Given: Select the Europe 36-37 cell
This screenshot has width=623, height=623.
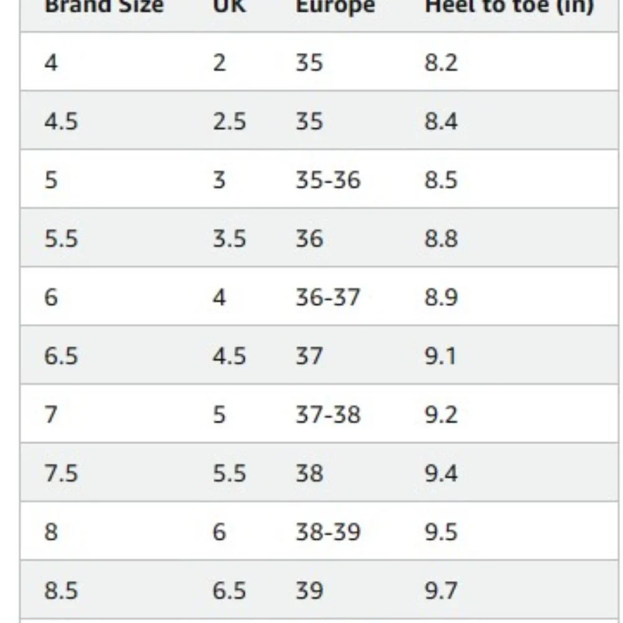Looking at the screenshot, I should coord(328,297).
